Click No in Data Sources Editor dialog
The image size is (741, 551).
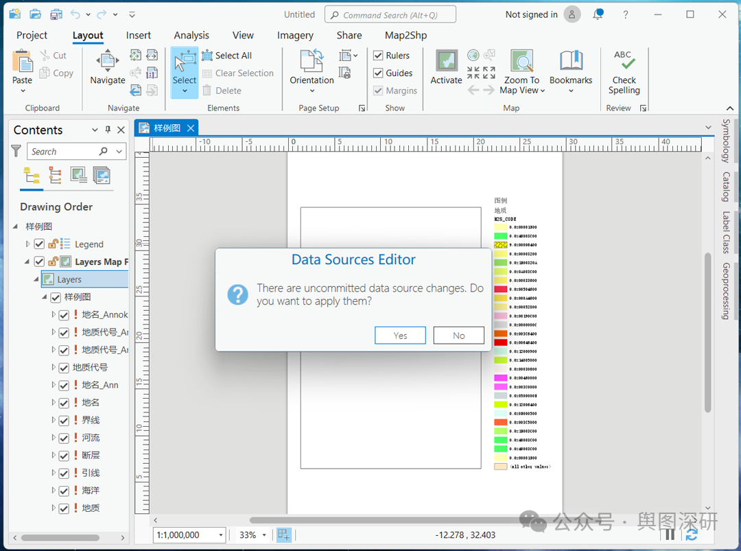tap(458, 336)
